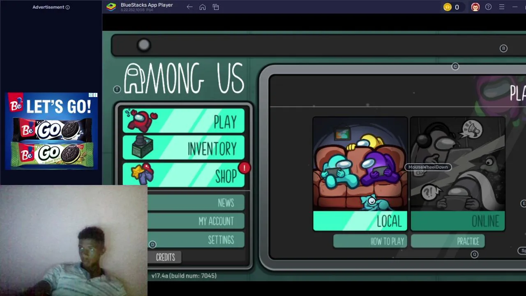Start a game with the PLAY button
The width and height of the screenshot is (526, 296).
184,121
